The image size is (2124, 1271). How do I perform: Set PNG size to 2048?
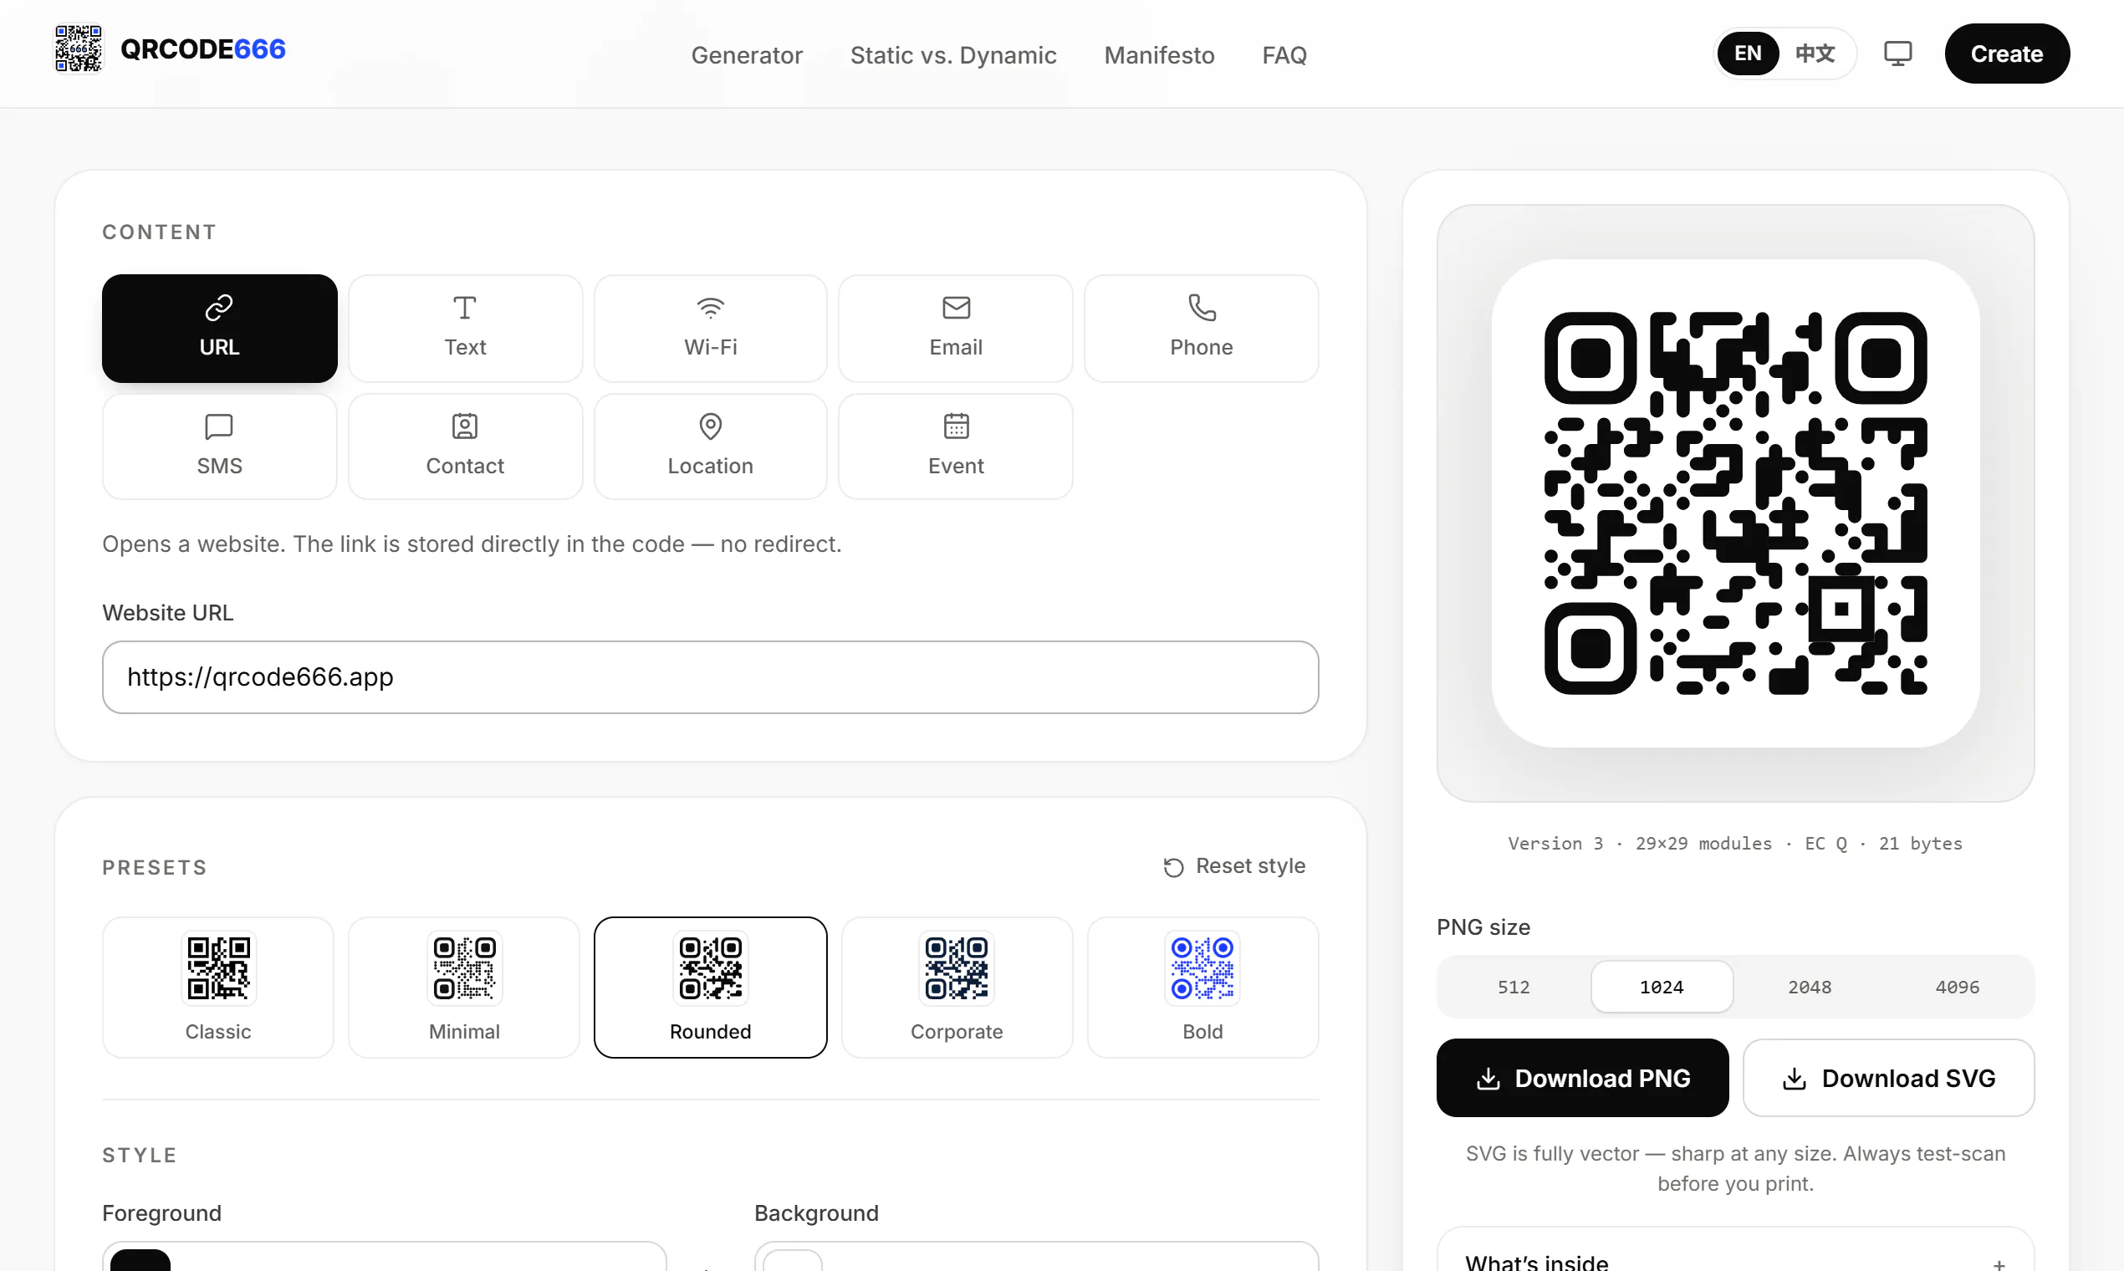(x=1810, y=987)
